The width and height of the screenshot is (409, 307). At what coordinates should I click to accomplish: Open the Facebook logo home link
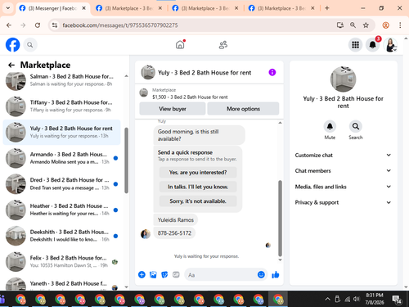pyautogui.click(x=12, y=44)
